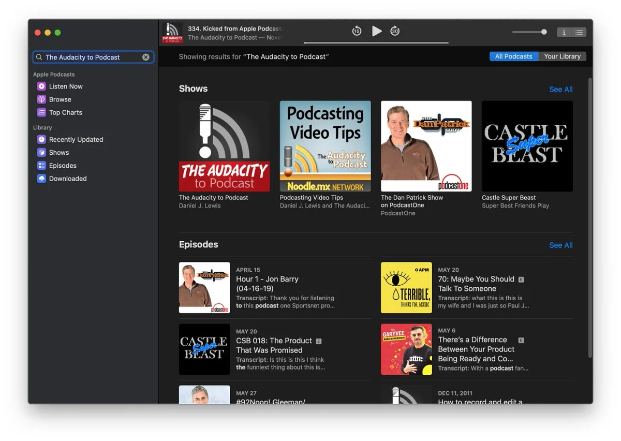Click the search input field
621x441 pixels.
pyautogui.click(x=93, y=57)
